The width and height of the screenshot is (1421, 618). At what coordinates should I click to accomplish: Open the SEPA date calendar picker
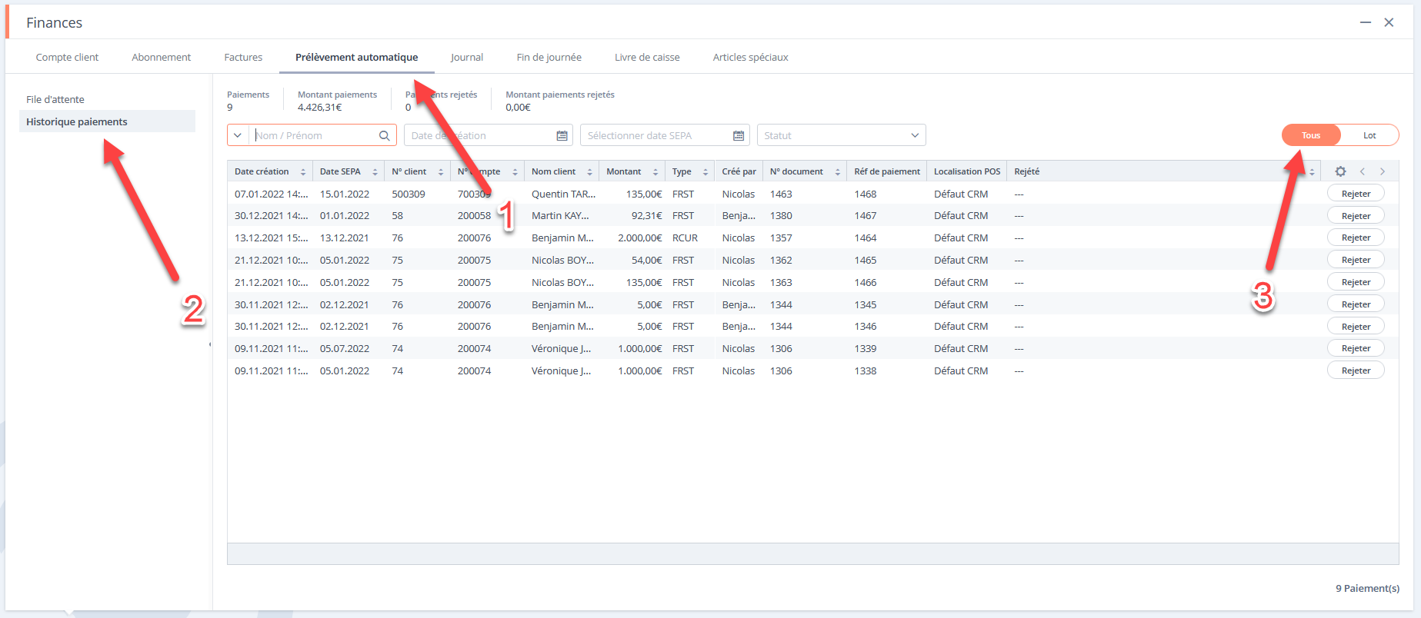coord(739,135)
